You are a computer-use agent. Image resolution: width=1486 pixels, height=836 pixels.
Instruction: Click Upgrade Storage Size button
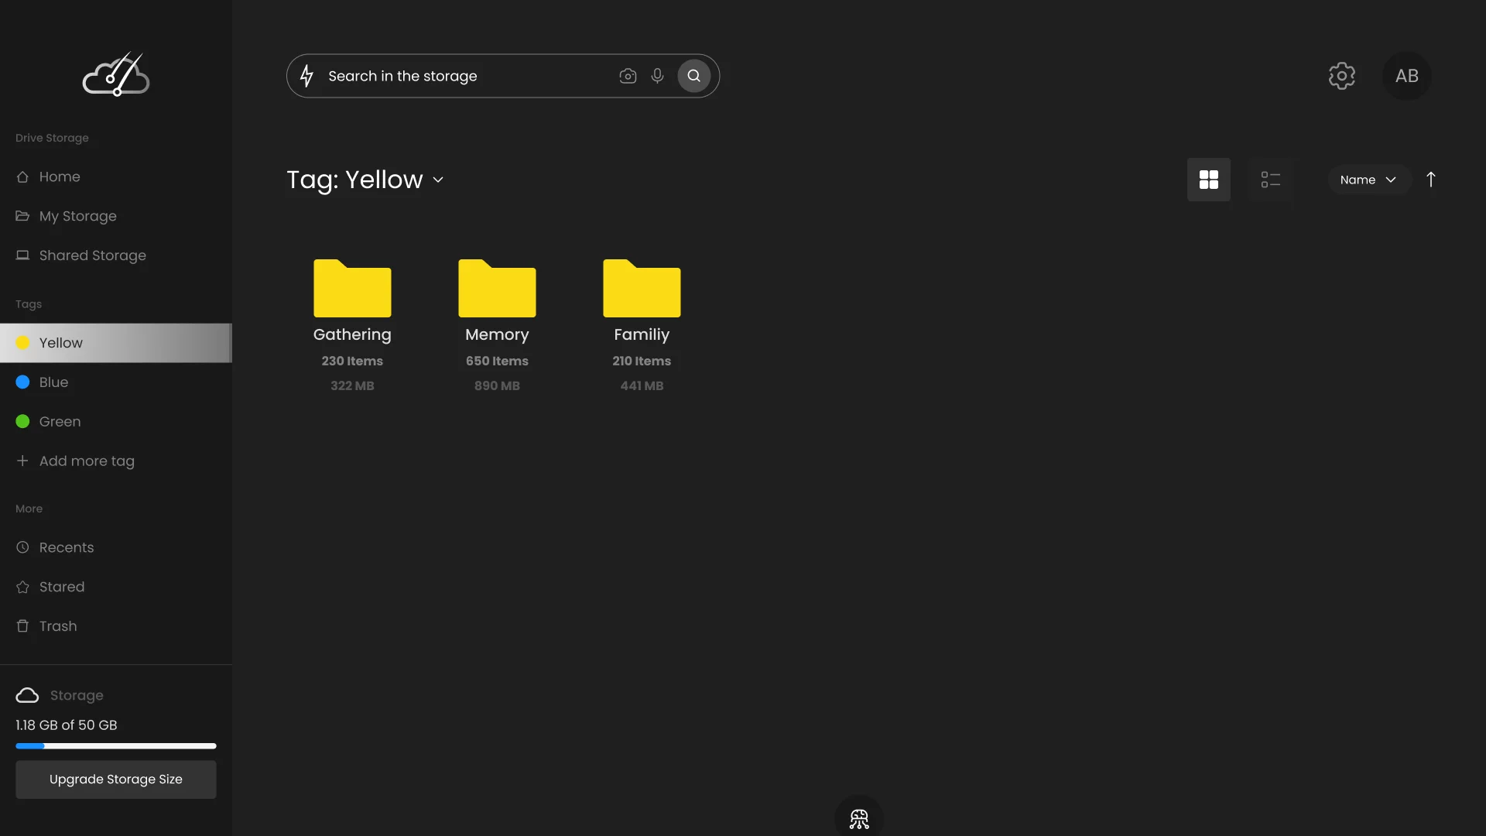pyautogui.click(x=116, y=779)
